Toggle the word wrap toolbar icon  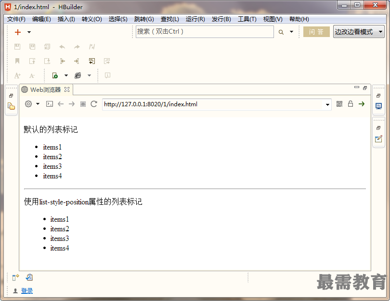coord(92,61)
